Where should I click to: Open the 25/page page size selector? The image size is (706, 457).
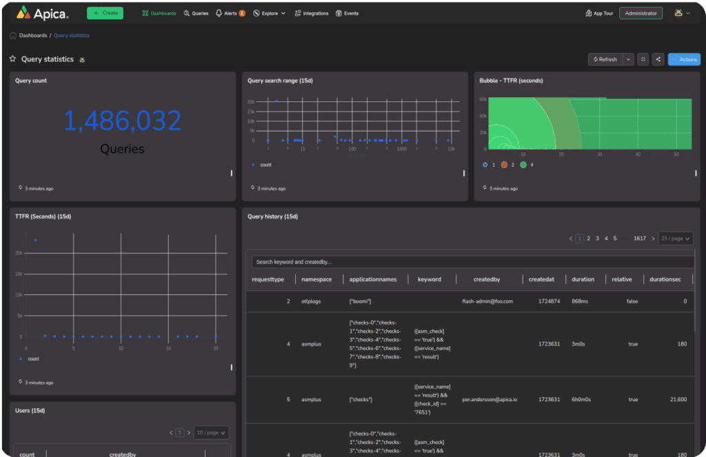click(x=675, y=238)
